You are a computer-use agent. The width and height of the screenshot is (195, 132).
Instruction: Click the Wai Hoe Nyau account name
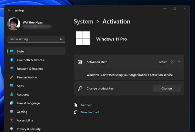(33, 23)
